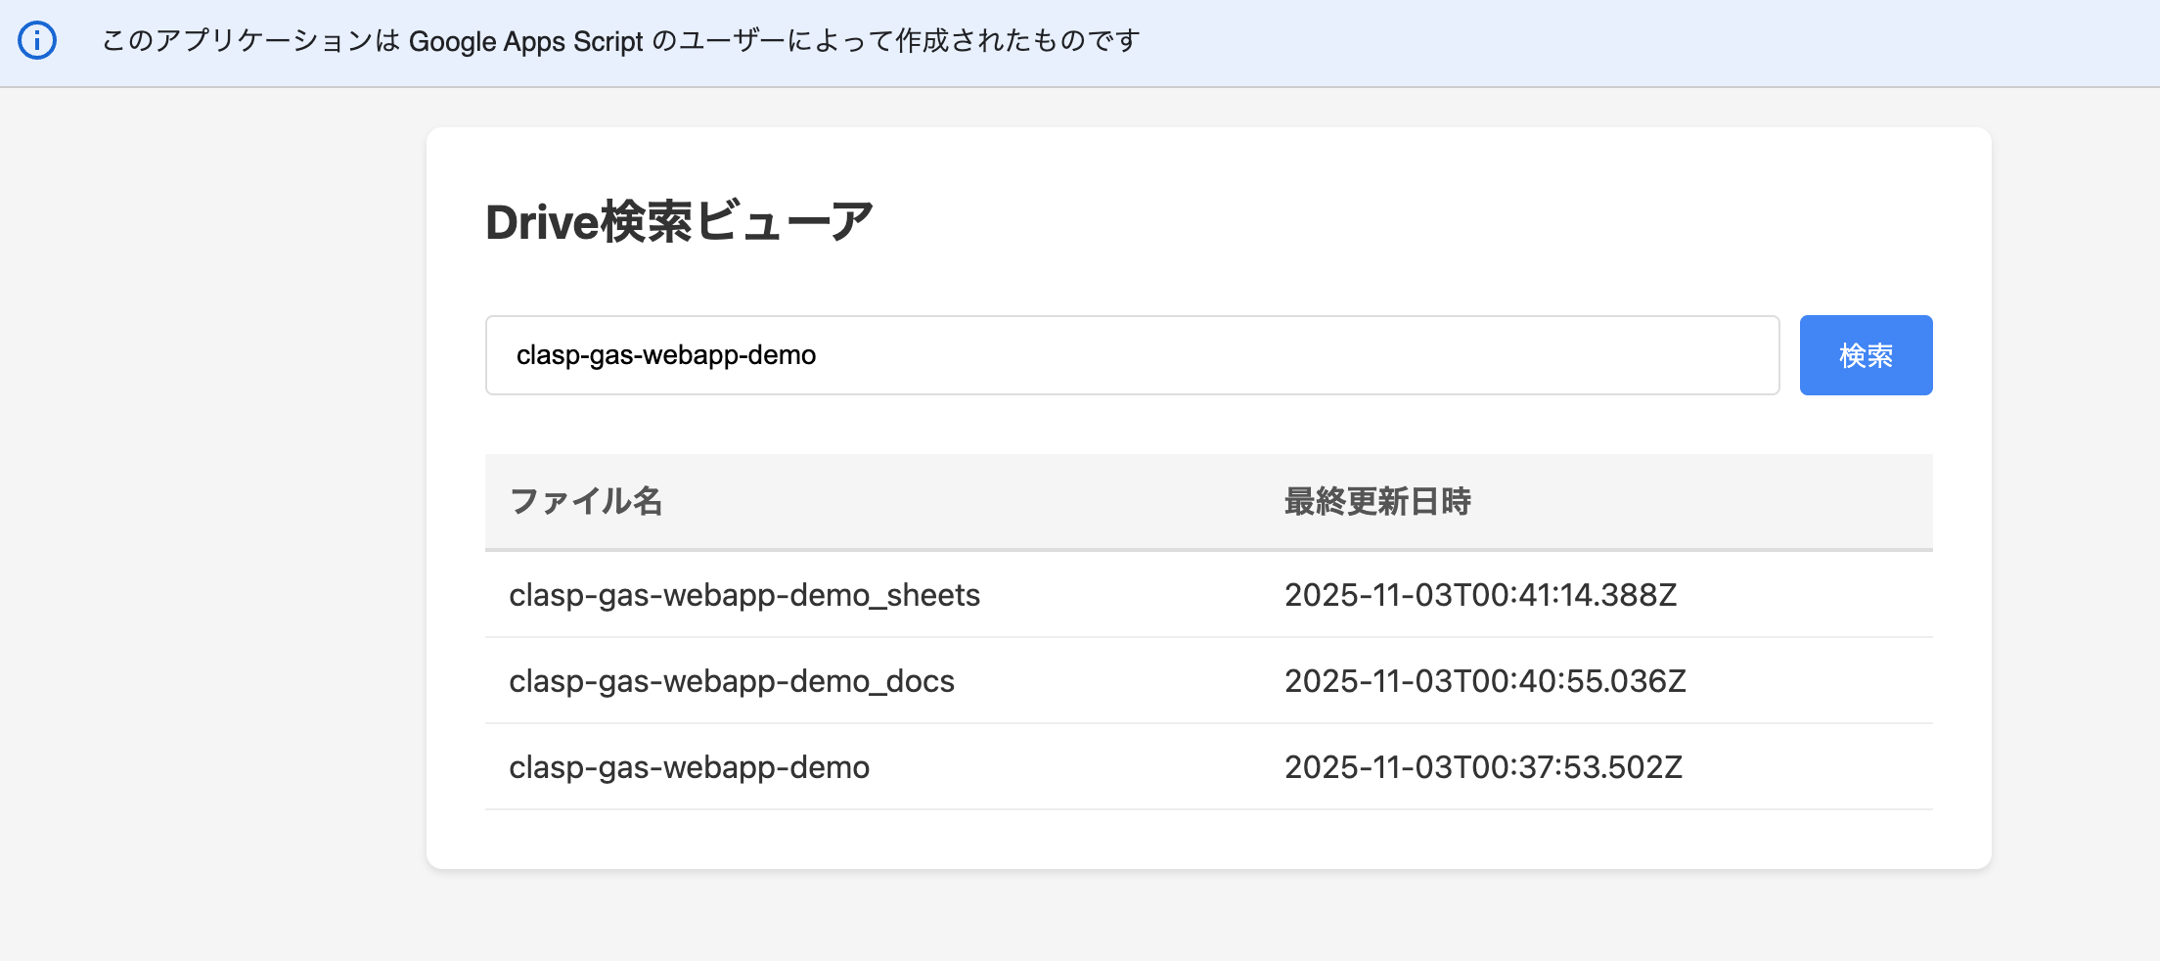Screen dimensions: 2160x961
Task: Click the typed text clasp-gas-webapp-demo in the search box
Action: pos(666,355)
